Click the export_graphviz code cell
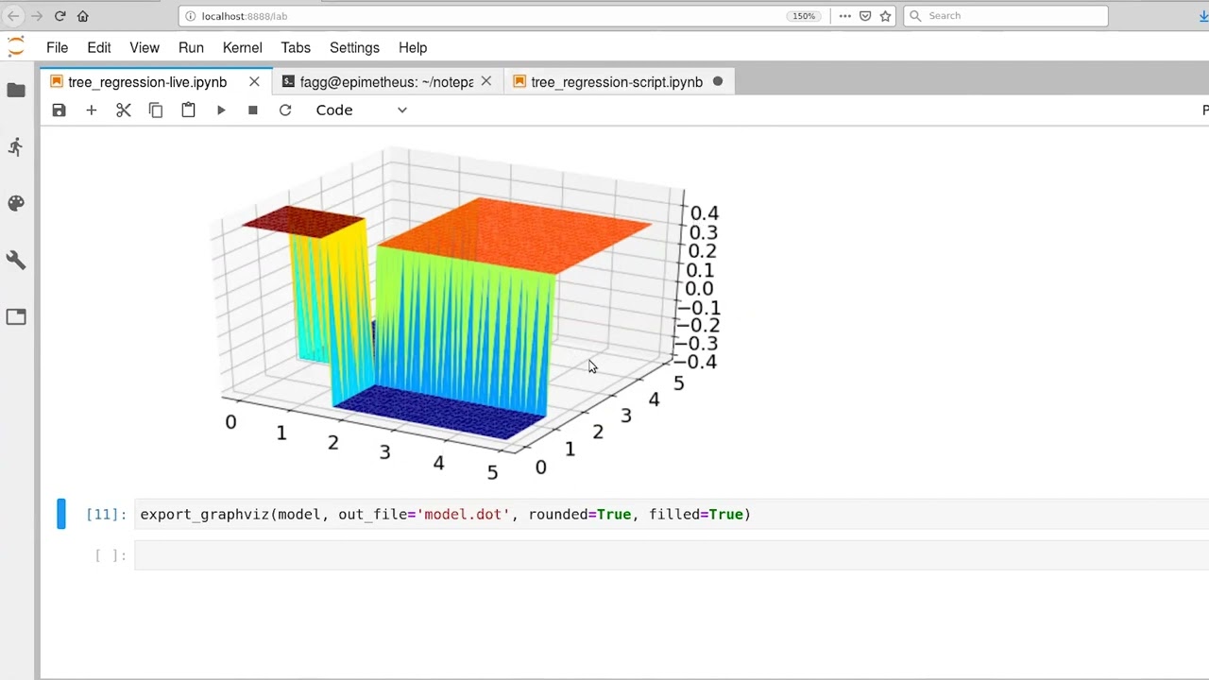Screen dimensions: 1209x680 (x=672, y=515)
